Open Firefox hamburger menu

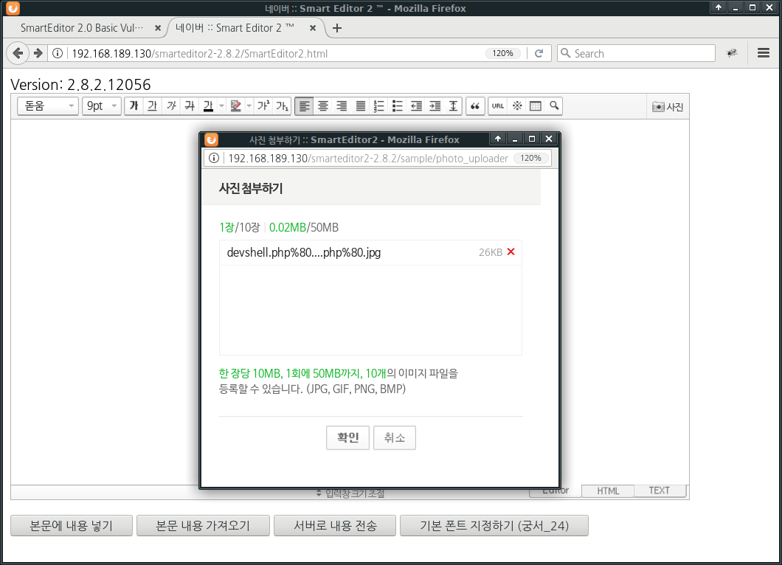[763, 53]
